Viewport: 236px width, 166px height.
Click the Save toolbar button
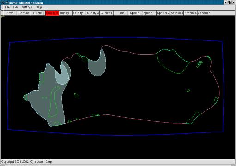[x=10, y=13]
